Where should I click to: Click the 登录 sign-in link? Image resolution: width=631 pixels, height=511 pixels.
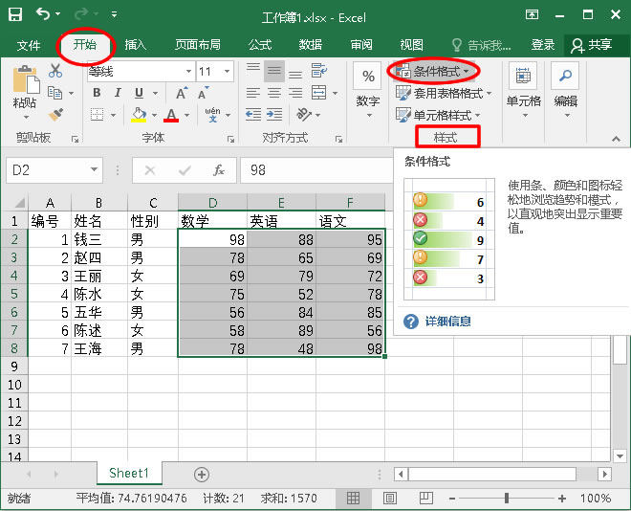point(542,45)
